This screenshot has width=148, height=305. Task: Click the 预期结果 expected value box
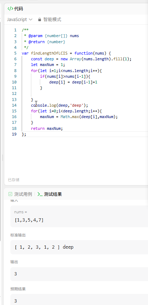click(x=79, y=300)
